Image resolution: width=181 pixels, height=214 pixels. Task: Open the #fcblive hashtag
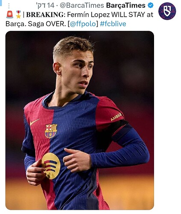113,24
